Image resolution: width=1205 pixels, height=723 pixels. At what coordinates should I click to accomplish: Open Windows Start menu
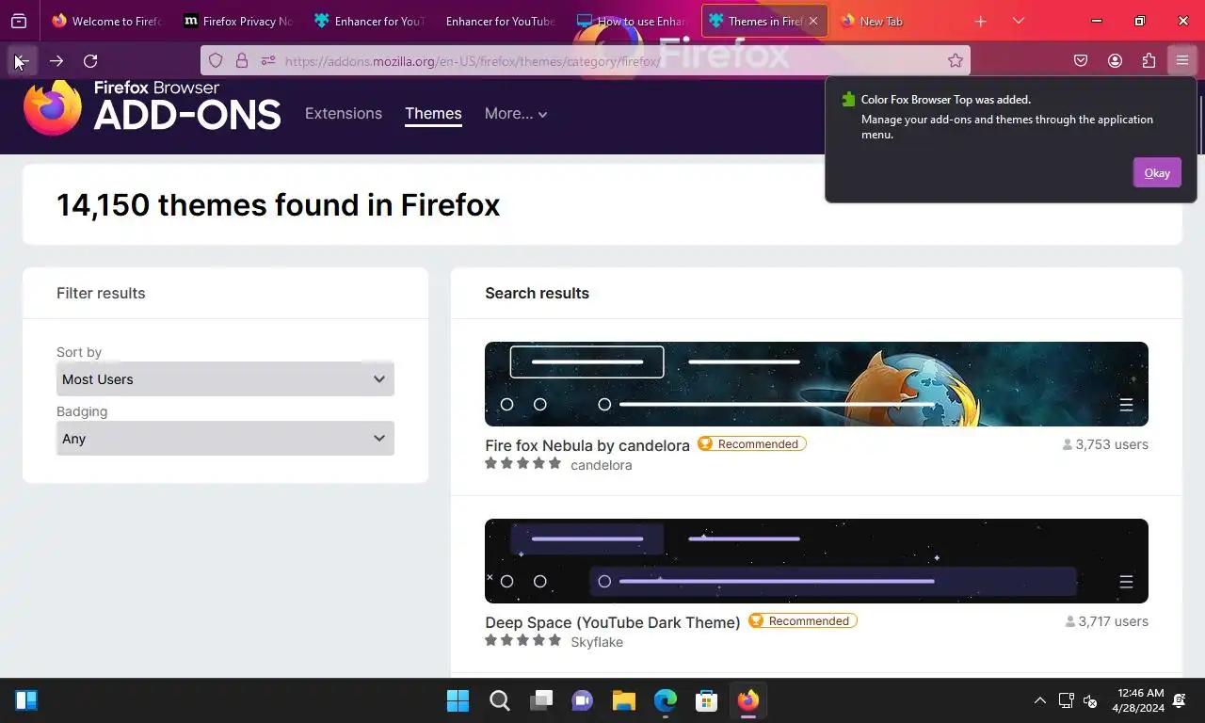458,700
